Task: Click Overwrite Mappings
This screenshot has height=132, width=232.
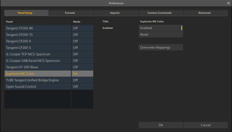Action: [161, 47]
